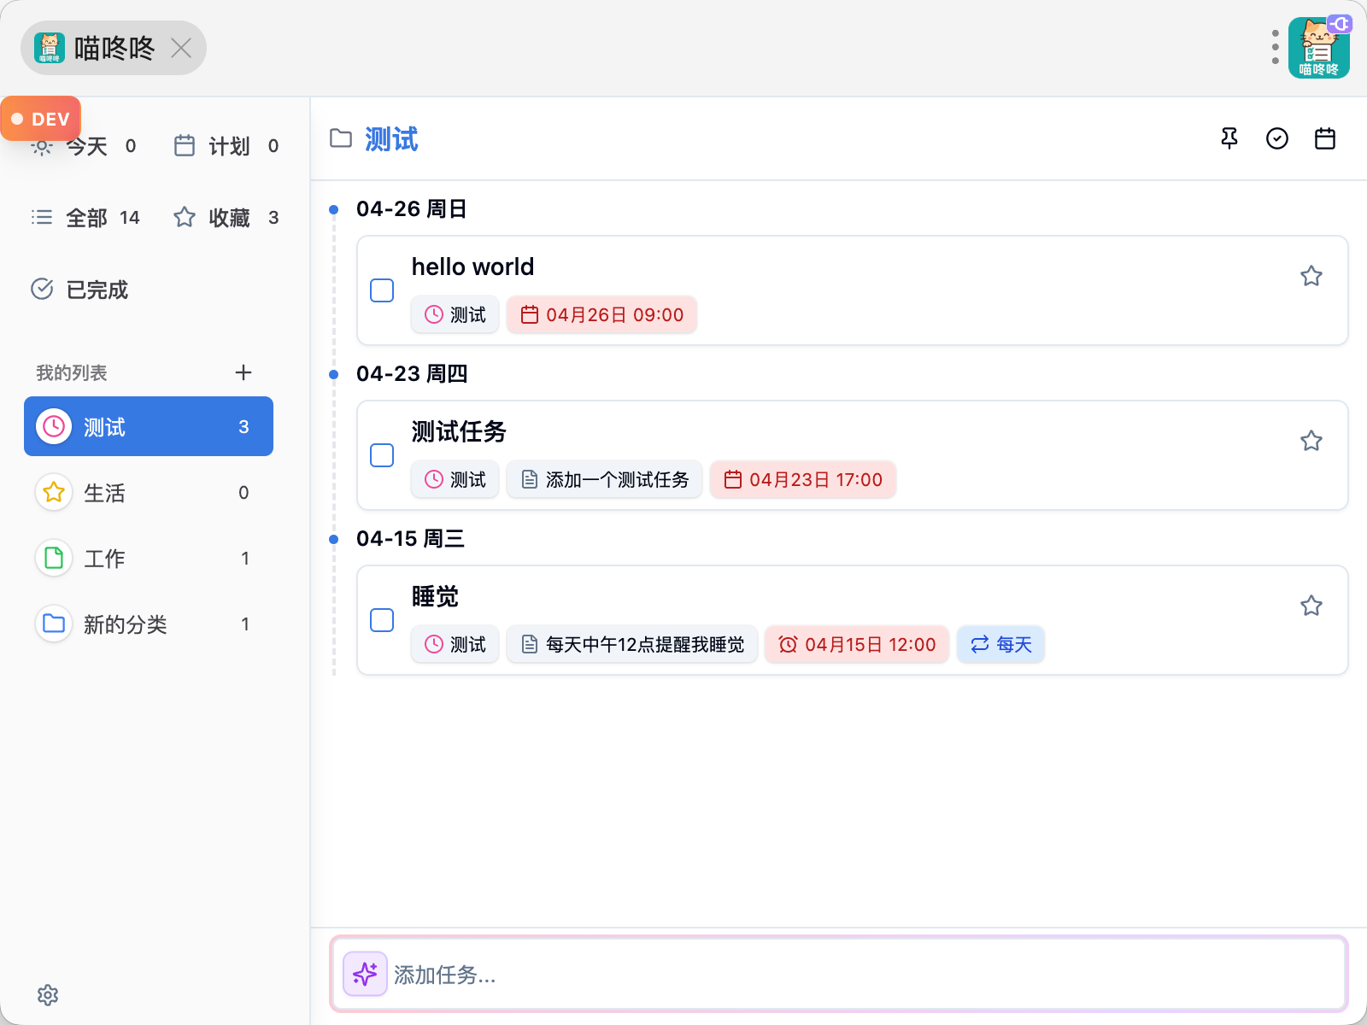Viewport: 1367px width, 1025px height.
Task: Click the 每天 repeat tag
Action: (1001, 644)
